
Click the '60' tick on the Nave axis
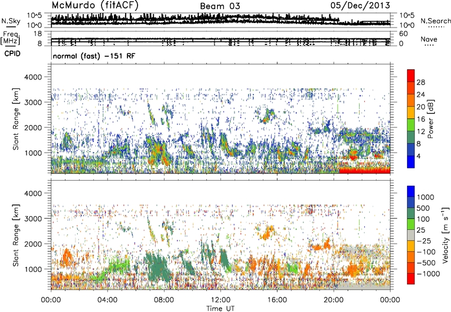click(403, 34)
